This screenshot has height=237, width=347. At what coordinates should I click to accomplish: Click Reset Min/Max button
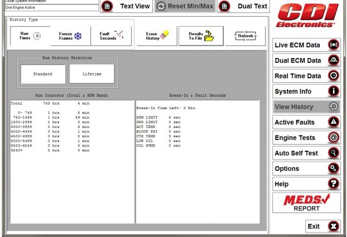click(185, 6)
